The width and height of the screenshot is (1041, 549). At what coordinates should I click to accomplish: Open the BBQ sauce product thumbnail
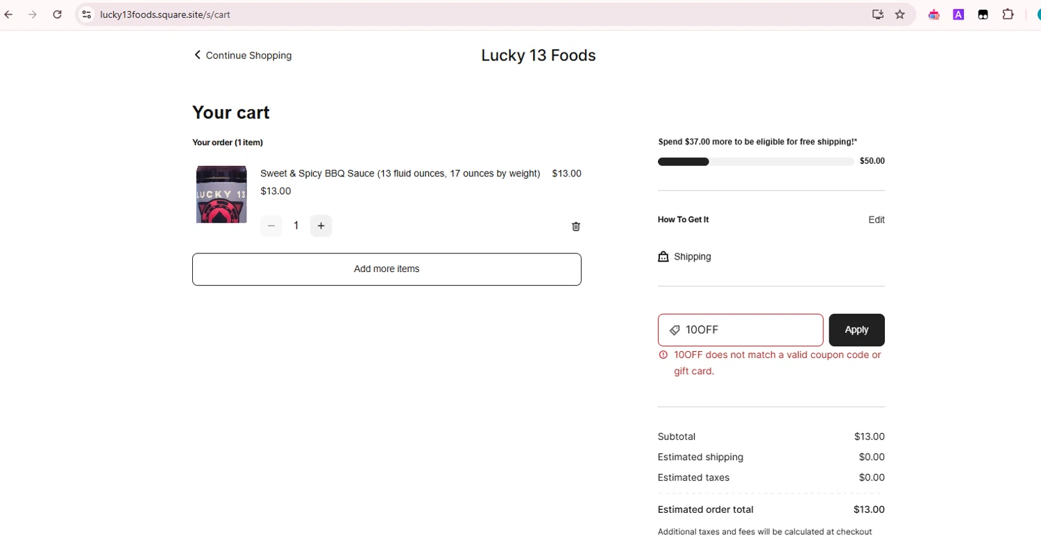pyautogui.click(x=221, y=194)
